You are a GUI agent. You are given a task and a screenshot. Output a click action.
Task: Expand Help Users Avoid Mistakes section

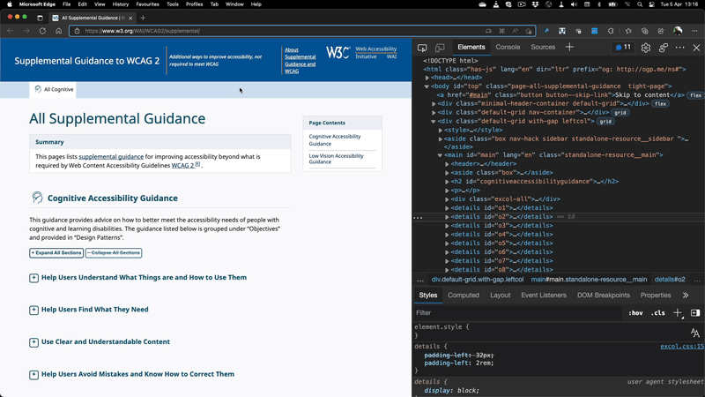pyautogui.click(x=33, y=375)
